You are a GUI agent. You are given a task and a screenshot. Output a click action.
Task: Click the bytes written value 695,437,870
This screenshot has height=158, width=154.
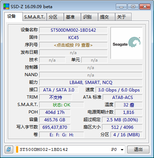pos(55,127)
